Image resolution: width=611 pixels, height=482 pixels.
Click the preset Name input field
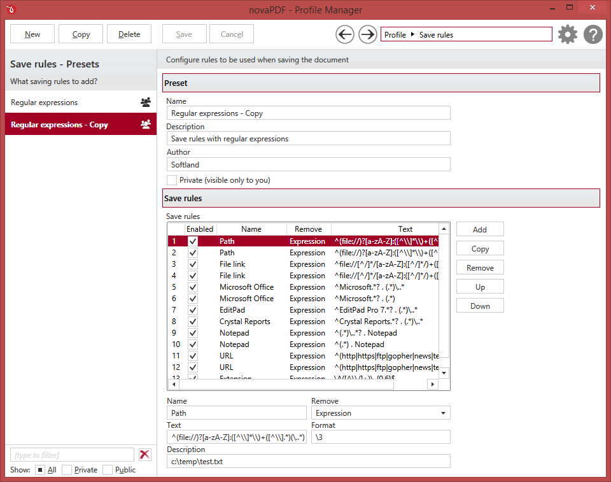point(308,113)
